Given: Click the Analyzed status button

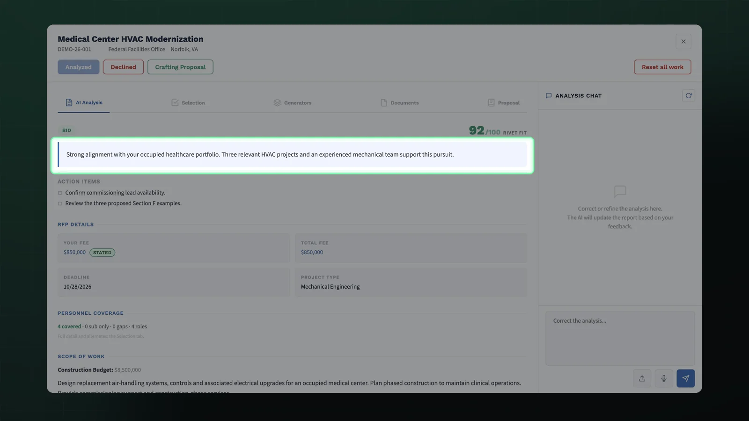Looking at the screenshot, I should [78, 67].
